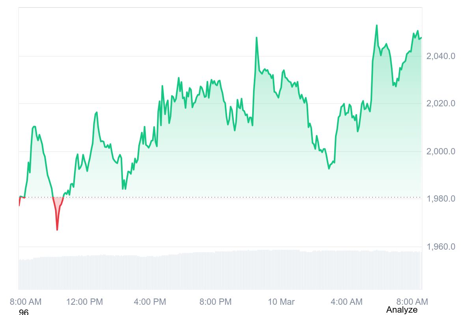Click the volume bars above 8:00 PM
Screen dimensions: 473x315
click(x=215, y=271)
